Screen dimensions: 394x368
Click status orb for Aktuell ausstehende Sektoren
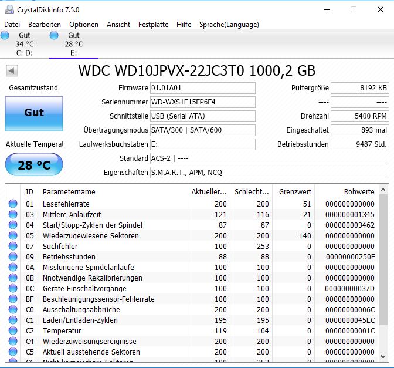point(13,352)
